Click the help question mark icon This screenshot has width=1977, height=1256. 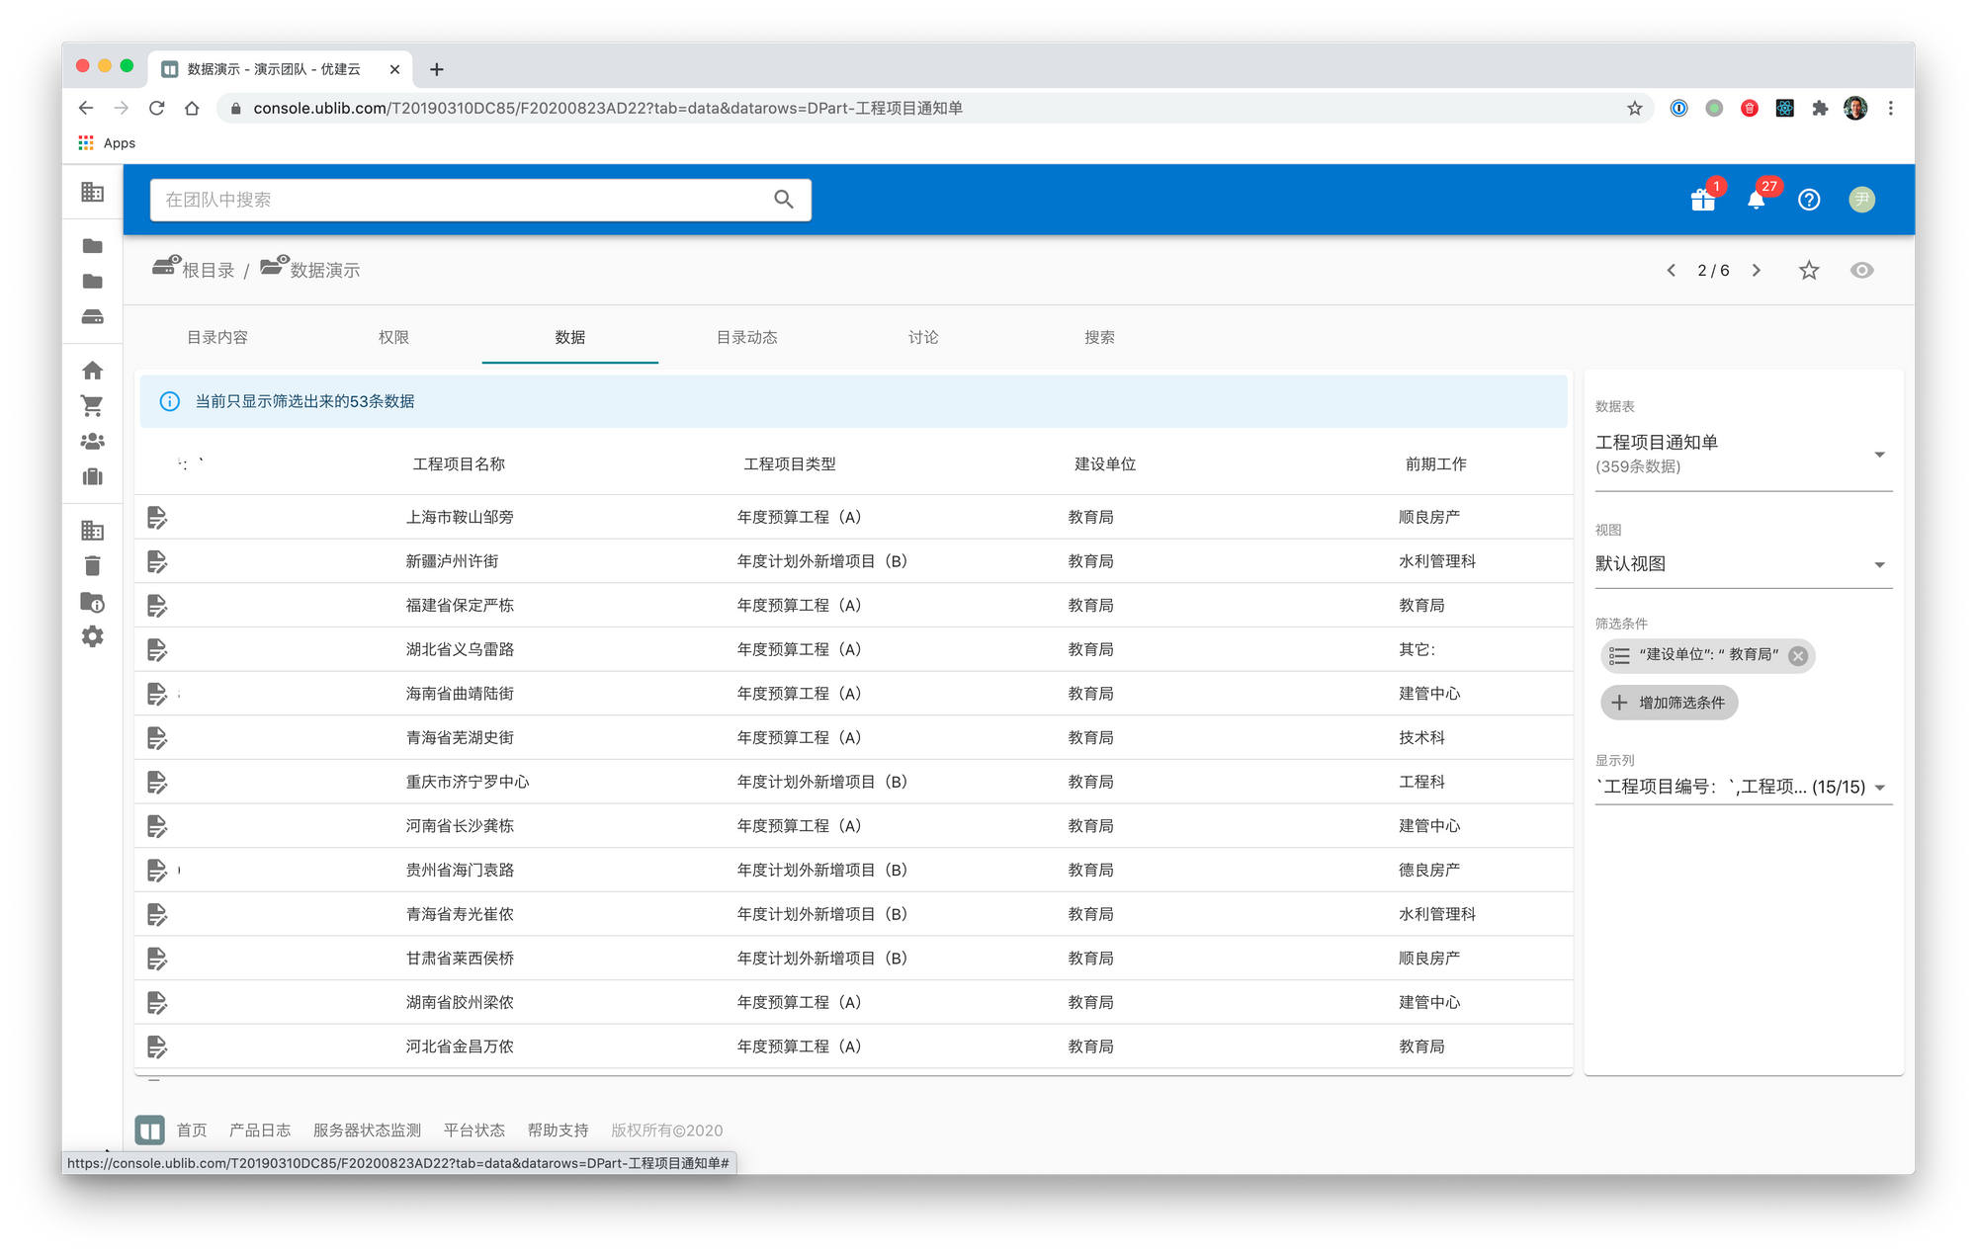pyautogui.click(x=1809, y=200)
